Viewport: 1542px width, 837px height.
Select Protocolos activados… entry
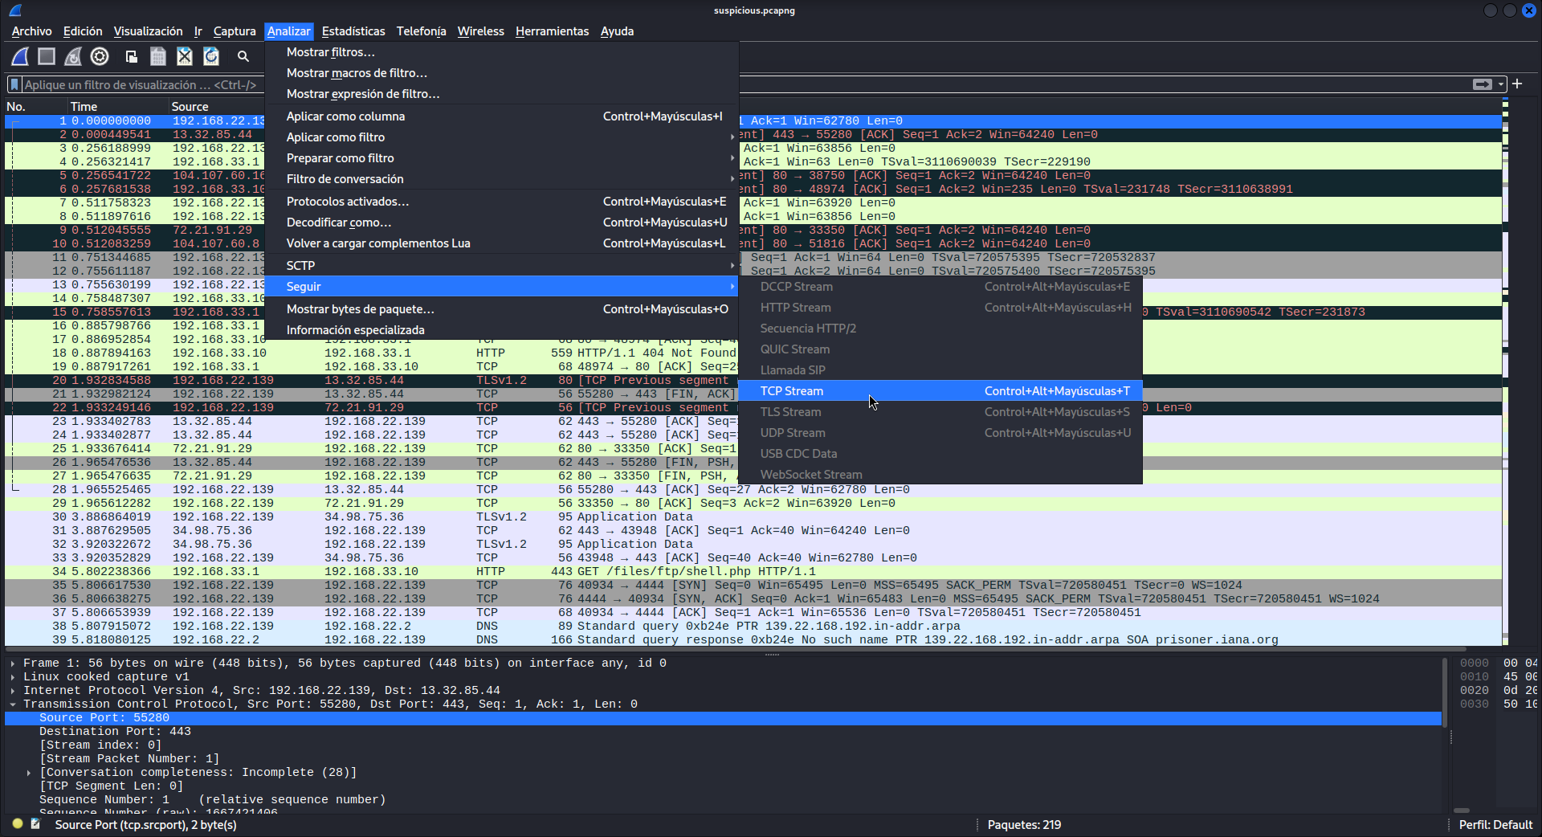click(x=501, y=202)
